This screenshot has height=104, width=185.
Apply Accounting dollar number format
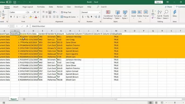tap(83, 17)
